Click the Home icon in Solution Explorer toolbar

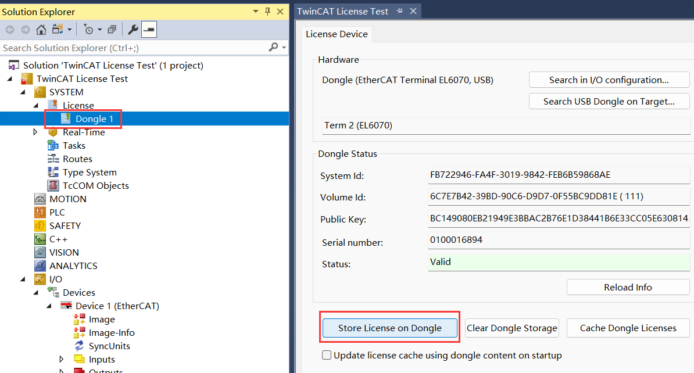[x=41, y=30]
